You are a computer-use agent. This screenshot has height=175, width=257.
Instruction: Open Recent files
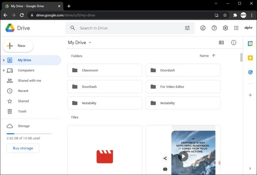click(31, 91)
